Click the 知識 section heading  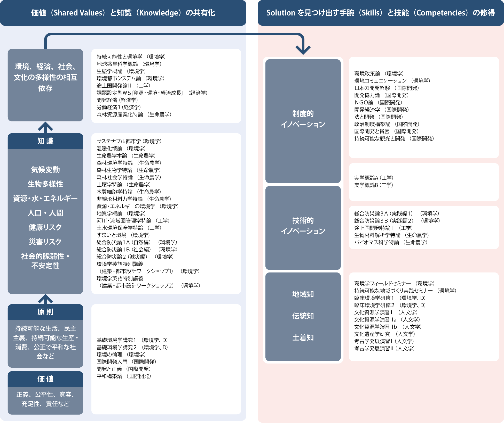[45, 141]
